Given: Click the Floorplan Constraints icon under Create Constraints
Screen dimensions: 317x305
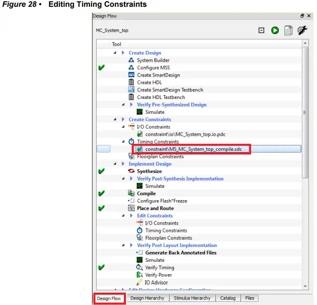Looking at the screenshot, I should [x=131, y=156].
